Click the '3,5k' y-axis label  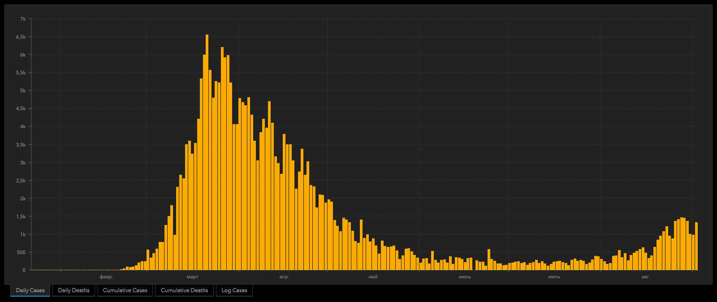pos(21,145)
